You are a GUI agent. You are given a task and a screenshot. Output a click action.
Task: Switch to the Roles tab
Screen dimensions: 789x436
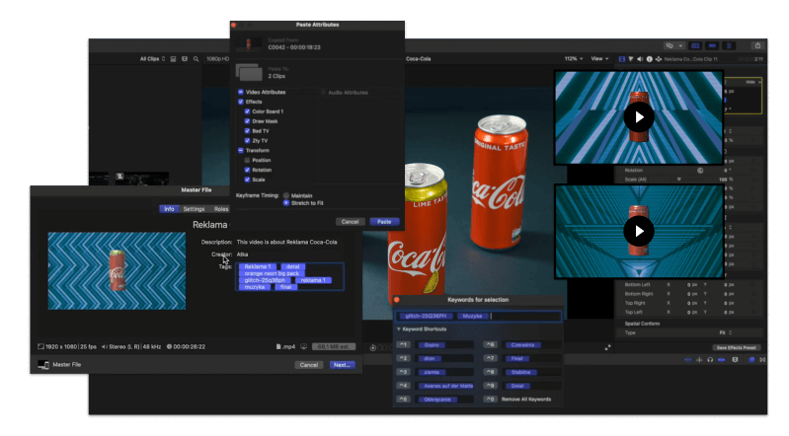tap(221, 209)
